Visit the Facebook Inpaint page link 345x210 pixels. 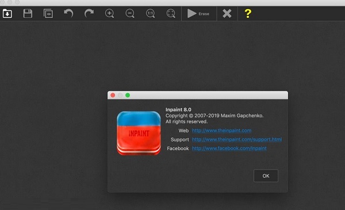coord(229,148)
